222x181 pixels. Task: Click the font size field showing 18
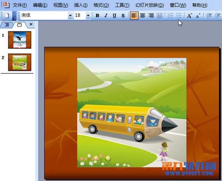pyautogui.click(x=79, y=15)
